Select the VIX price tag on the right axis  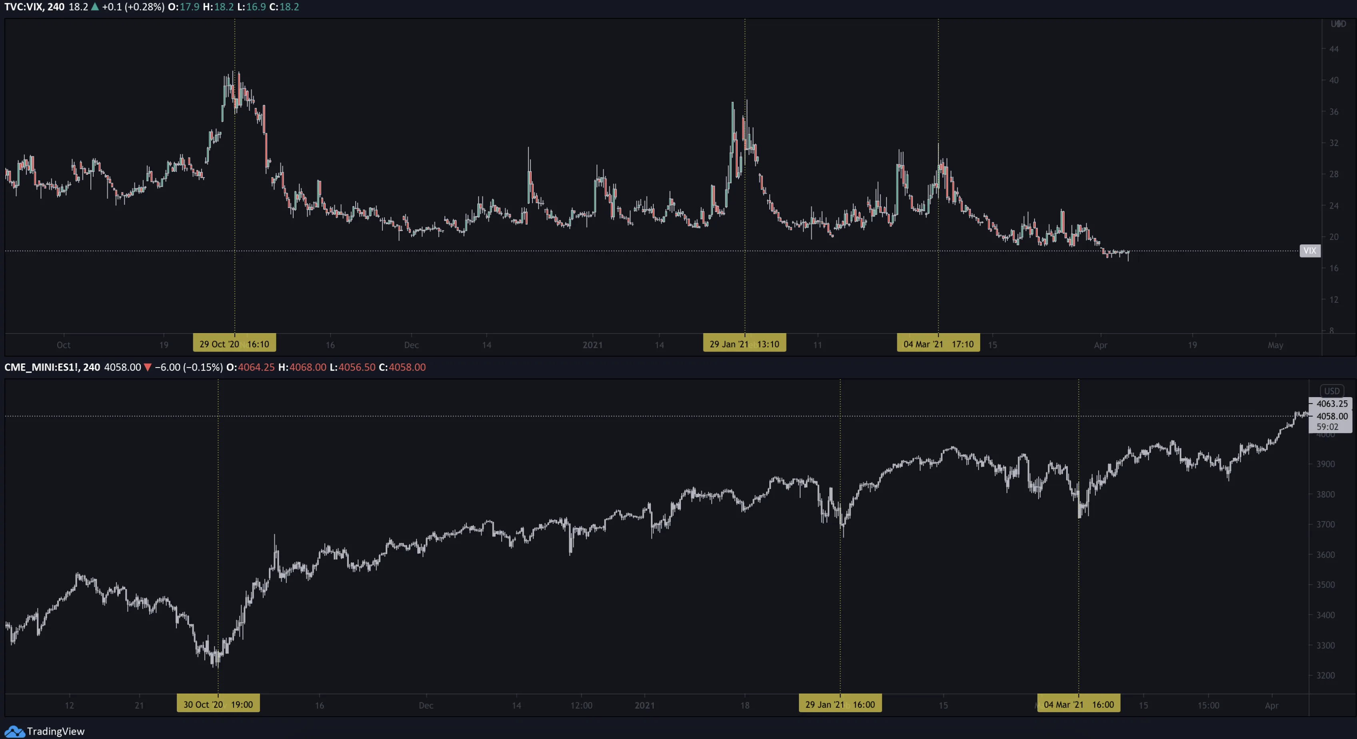click(x=1309, y=251)
